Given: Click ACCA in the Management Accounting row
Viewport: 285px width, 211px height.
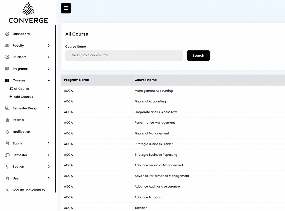Looking at the screenshot, I should [68, 91].
